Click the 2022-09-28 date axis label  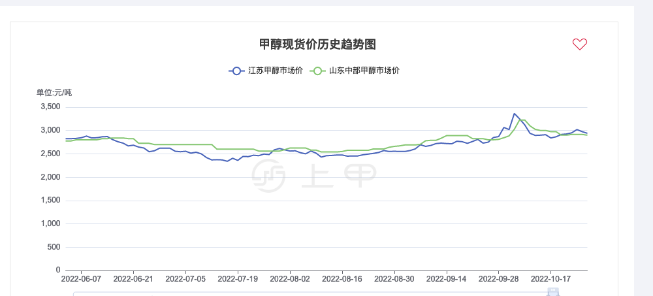[x=498, y=279]
